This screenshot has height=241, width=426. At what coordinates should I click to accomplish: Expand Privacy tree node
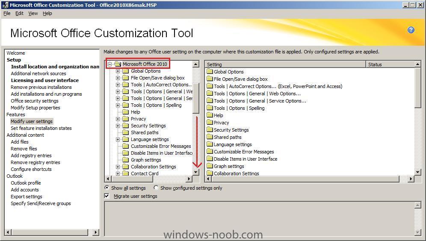[118, 119]
